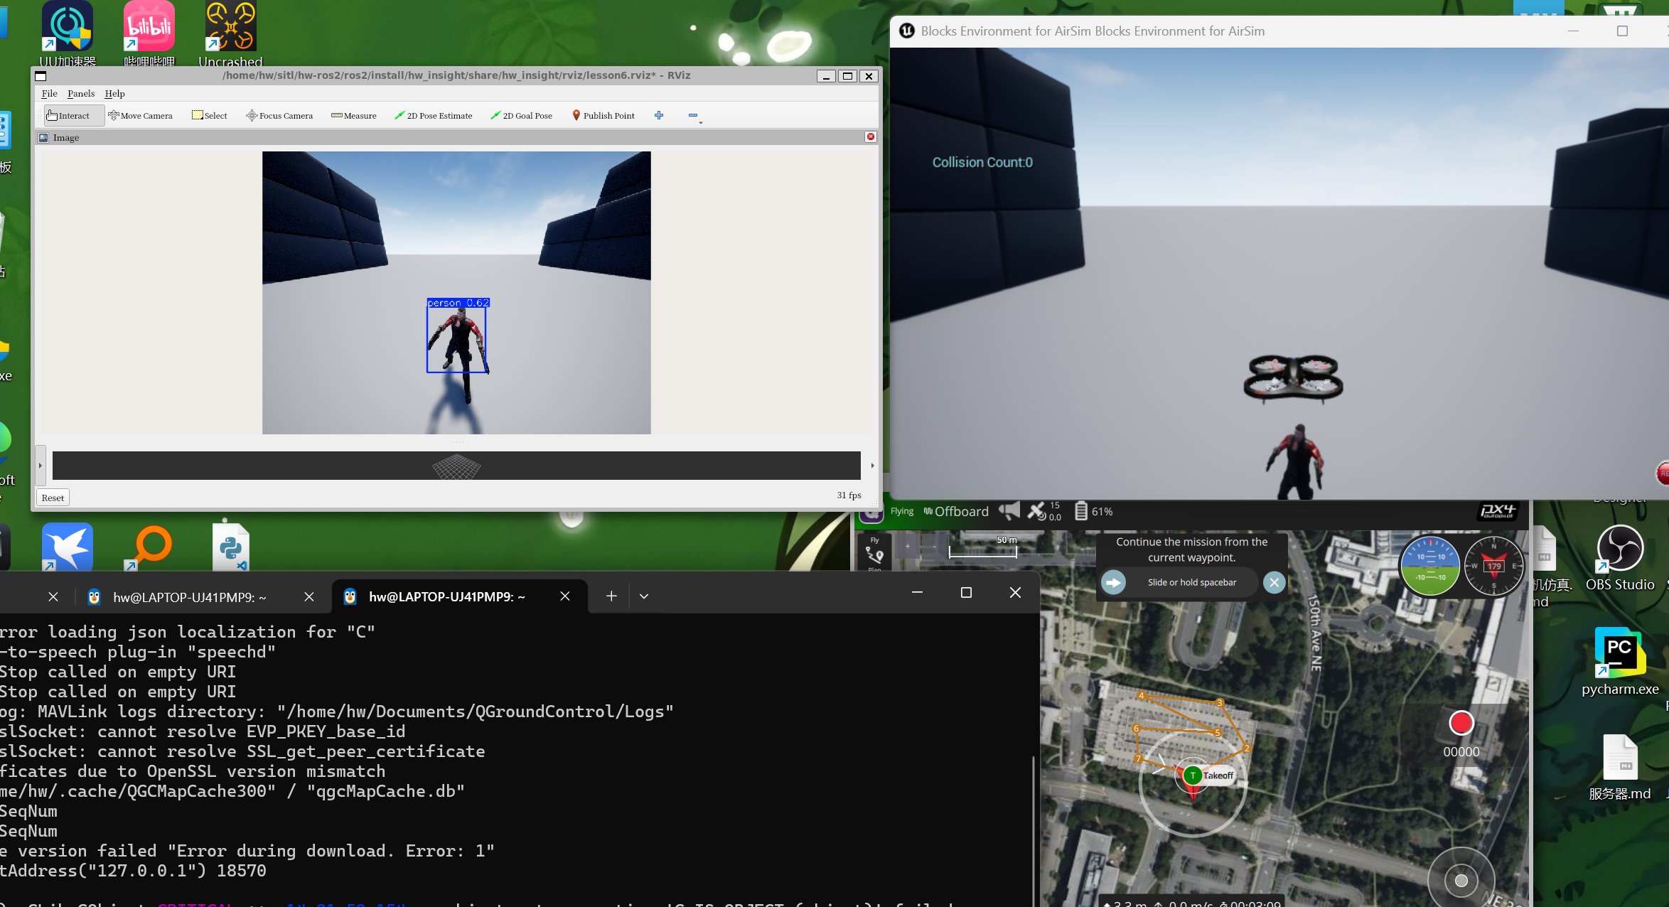
Task: Expand the right side panel arrow in RViz
Action: point(872,466)
